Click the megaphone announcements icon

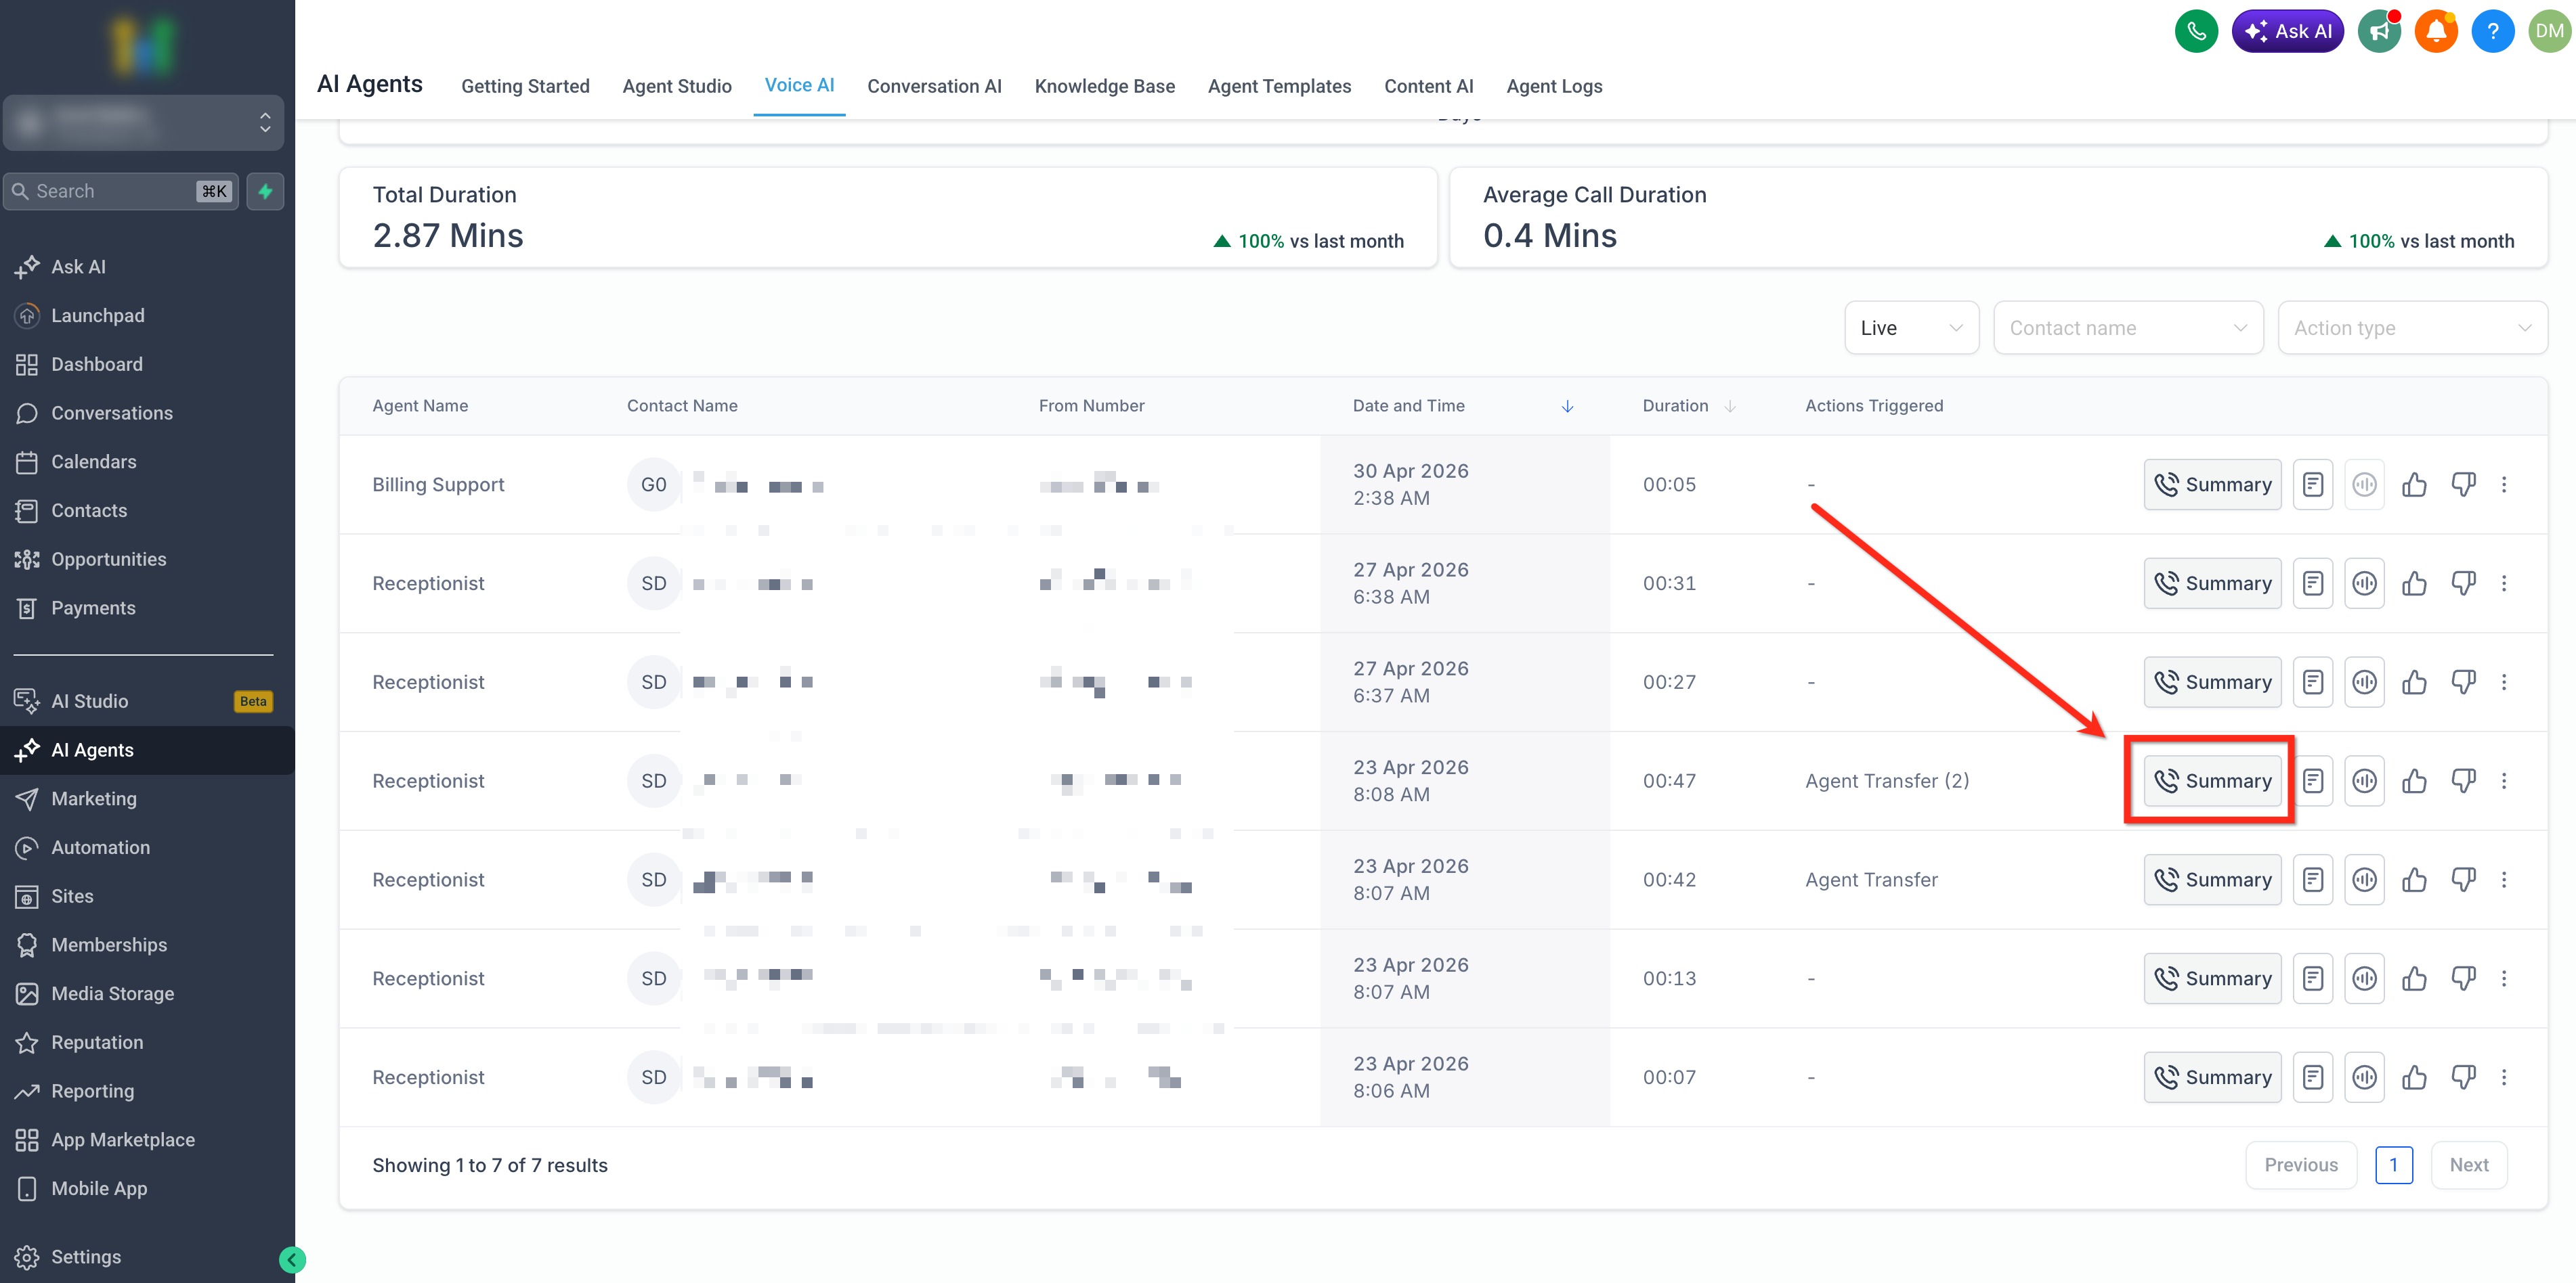pyautogui.click(x=2379, y=31)
